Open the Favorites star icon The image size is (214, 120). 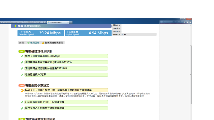coord(187,22)
